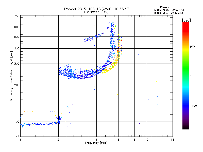Click the x-axis tick label '16'

(x=173, y=140)
